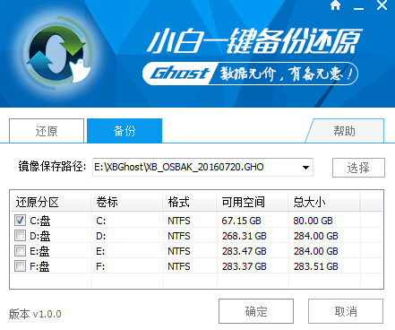
Task: Uncheck the C:盘 partition checkbox
Action: 20,221
